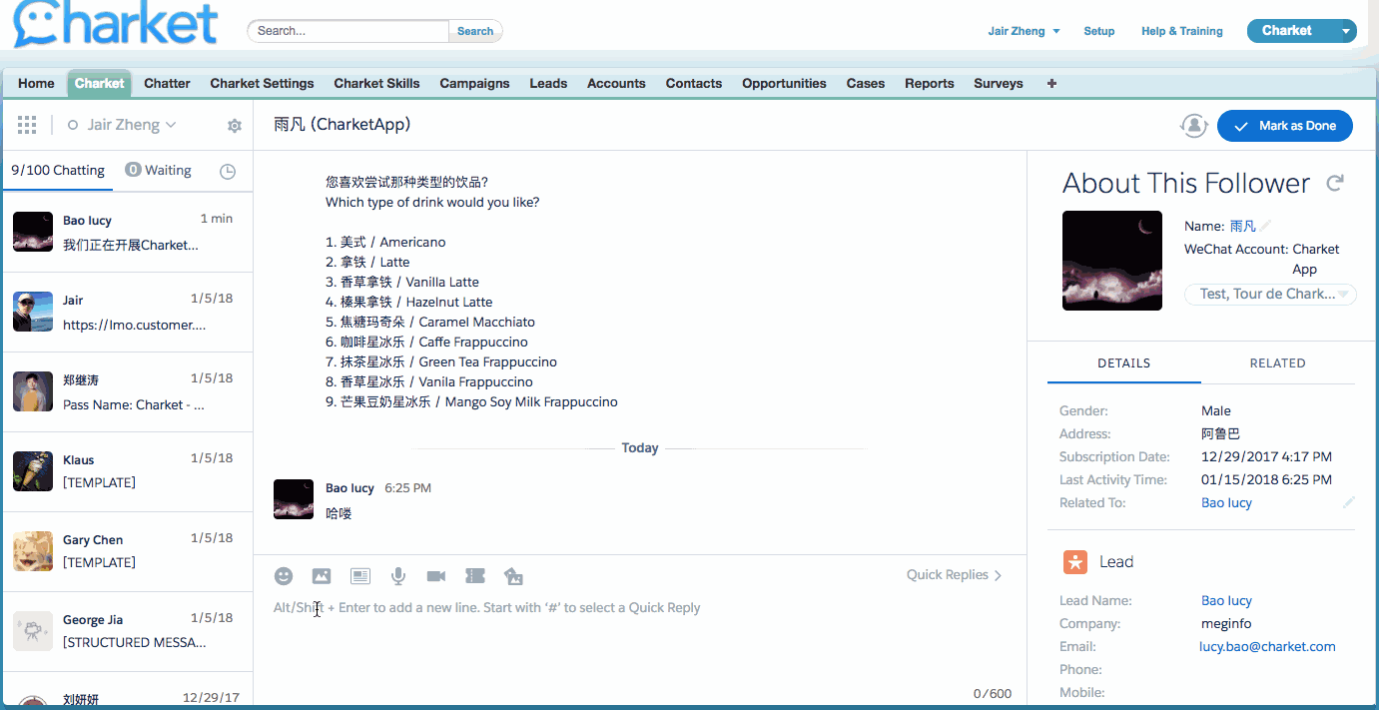Open the grid app launcher icon
The image size is (1379, 710).
click(27, 125)
